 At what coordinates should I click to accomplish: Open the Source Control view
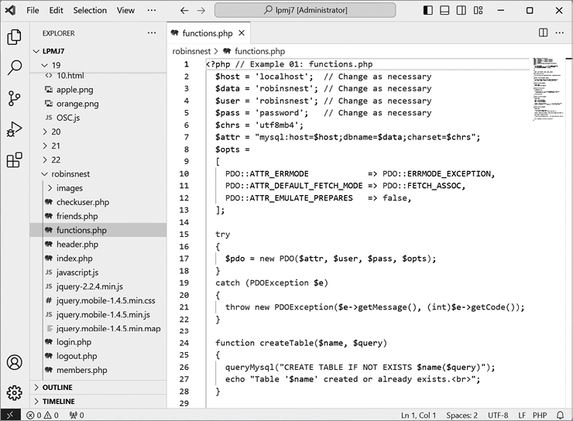(14, 98)
